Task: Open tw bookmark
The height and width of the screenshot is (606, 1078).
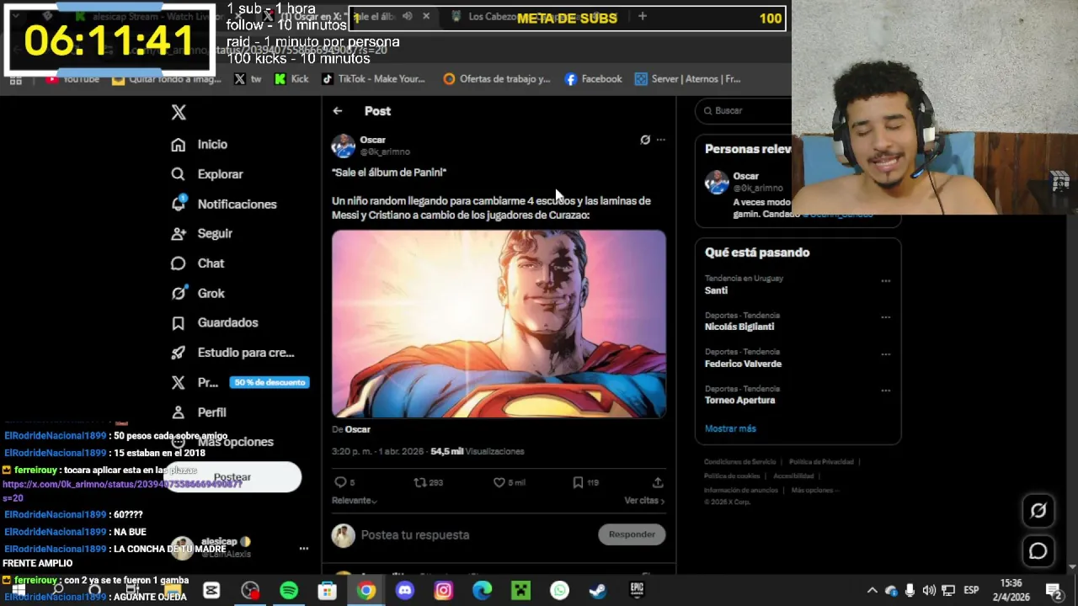Action: pyautogui.click(x=248, y=79)
